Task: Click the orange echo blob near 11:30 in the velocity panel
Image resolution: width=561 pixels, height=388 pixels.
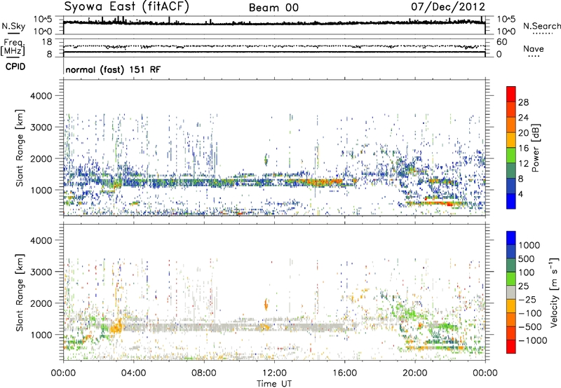Action: (266, 305)
